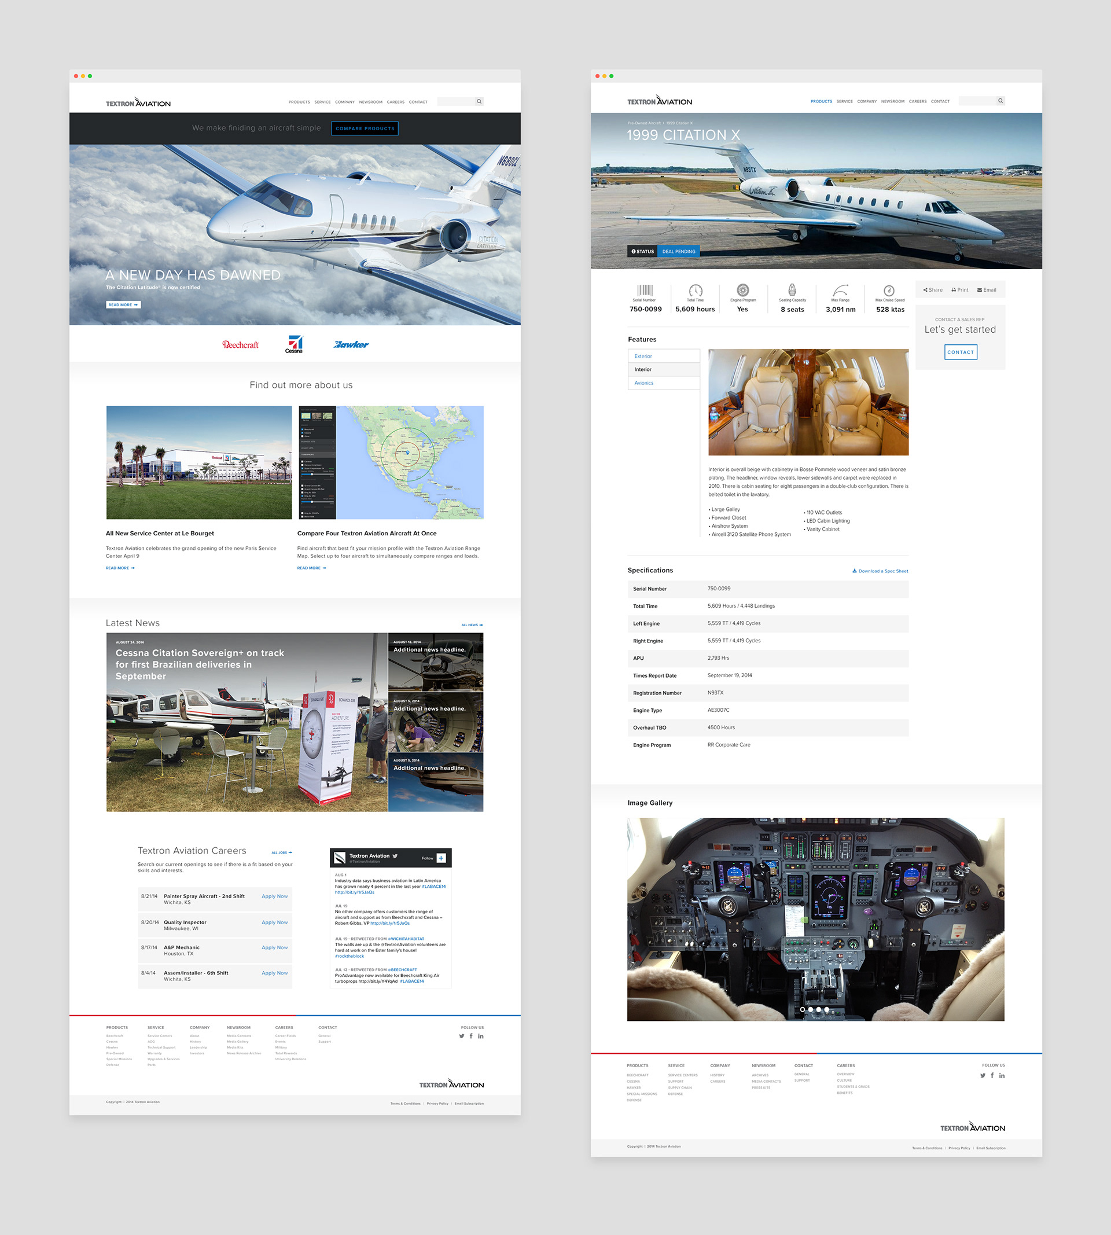Click the Max Range arc icon
The width and height of the screenshot is (1111, 1235).
pyautogui.click(x=841, y=291)
